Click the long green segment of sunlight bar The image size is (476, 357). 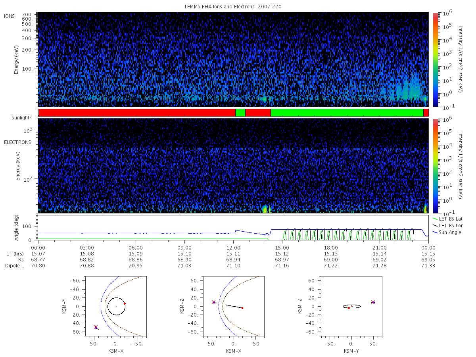pos(347,113)
